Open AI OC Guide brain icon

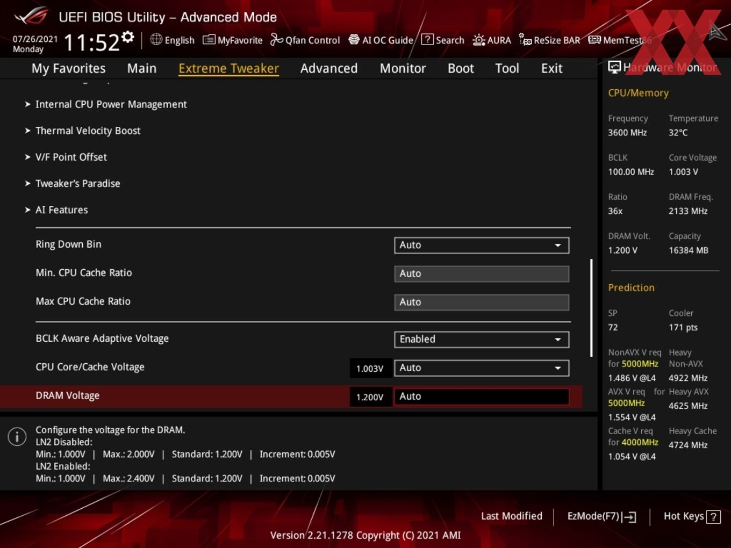tap(354, 39)
